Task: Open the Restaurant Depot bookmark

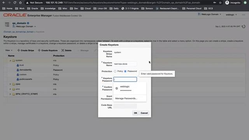Action: (167, 9)
